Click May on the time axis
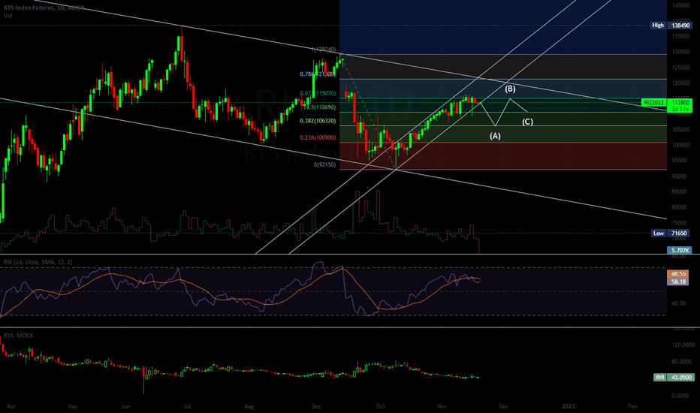Image resolution: width=700 pixels, height=413 pixels. pos(73,407)
